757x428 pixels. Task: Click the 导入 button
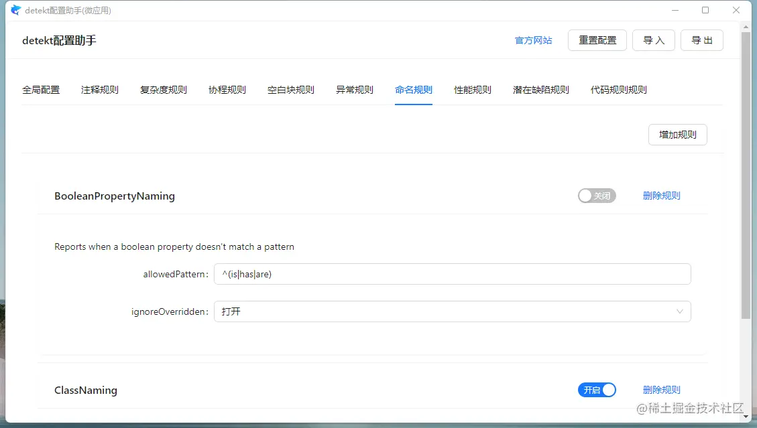coord(654,40)
